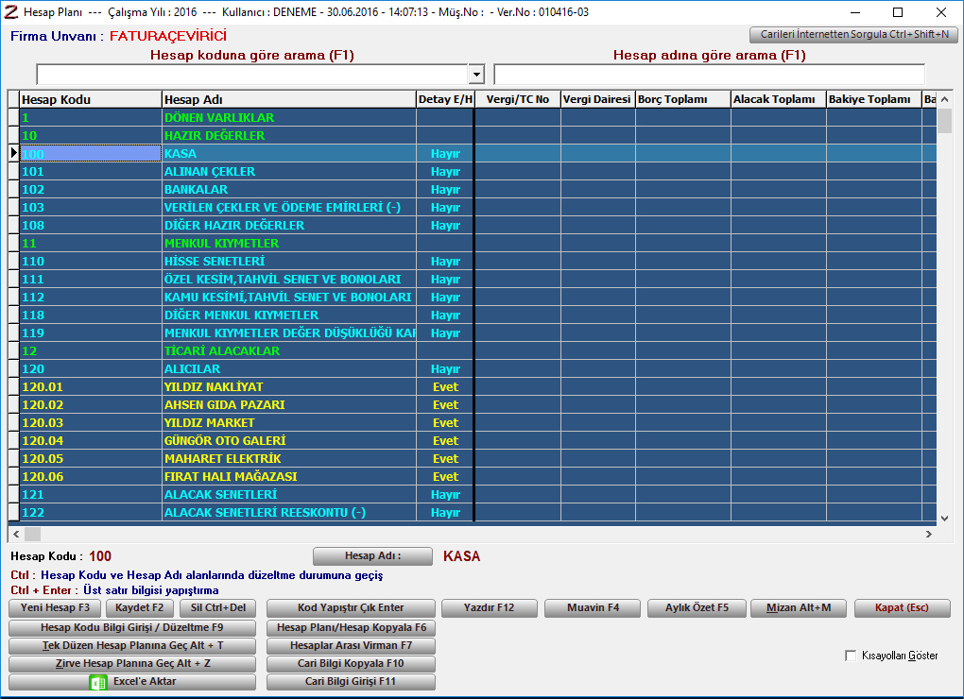
Task: Open the Muavin F4 report
Action: click(x=593, y=608)
